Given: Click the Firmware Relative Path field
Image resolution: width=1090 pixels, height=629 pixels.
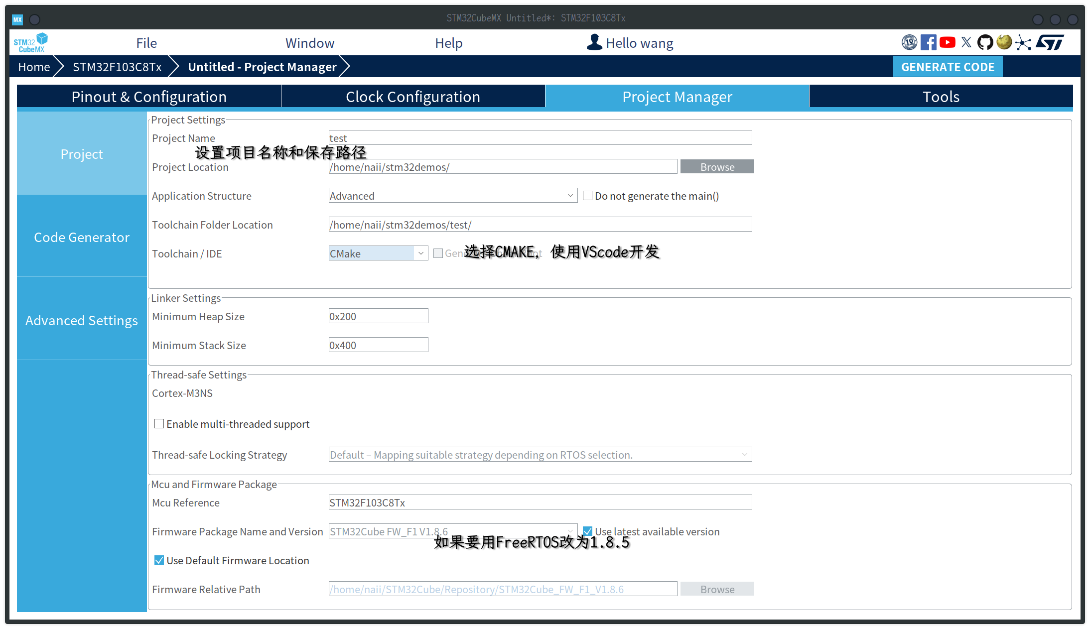Looking at the screenshot, I should pos(503,589).
